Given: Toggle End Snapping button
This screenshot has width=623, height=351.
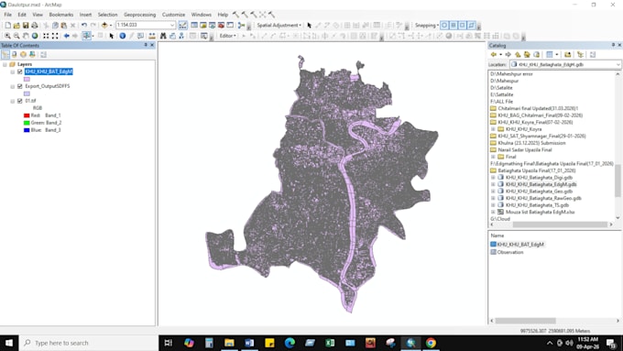Looking at the screenshot, I should pos(454,25).
